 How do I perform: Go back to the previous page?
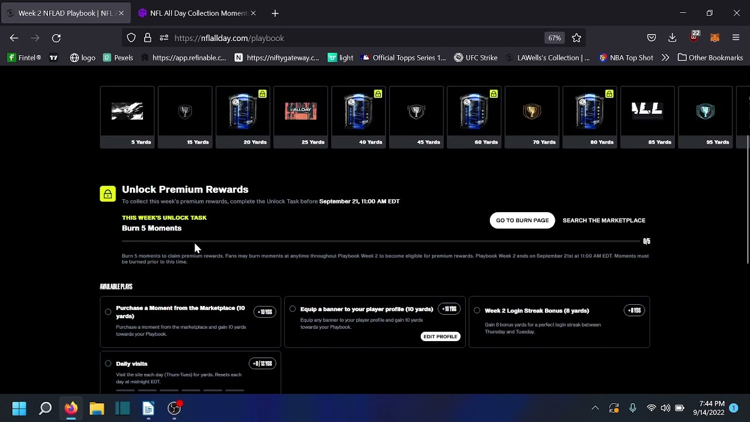[14, 38]
